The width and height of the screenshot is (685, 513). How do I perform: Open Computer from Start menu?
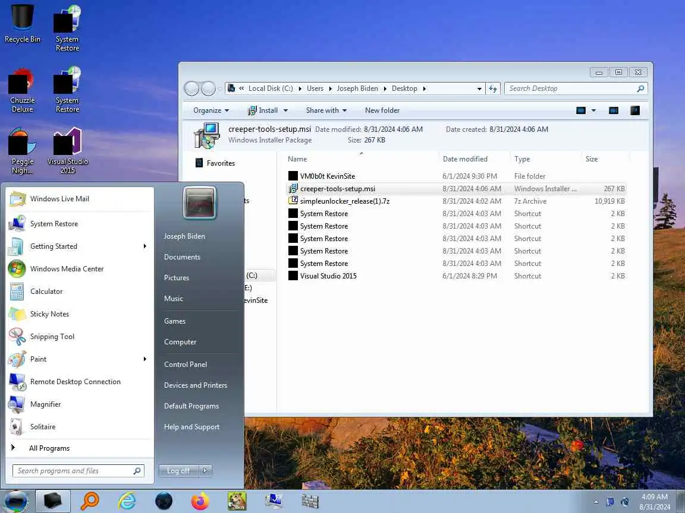(x=180, y=342)
